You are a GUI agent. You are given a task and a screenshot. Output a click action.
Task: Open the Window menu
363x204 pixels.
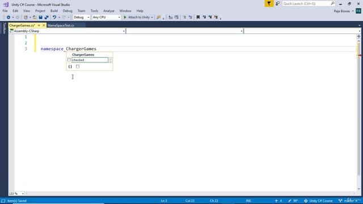tap(125, 11)
